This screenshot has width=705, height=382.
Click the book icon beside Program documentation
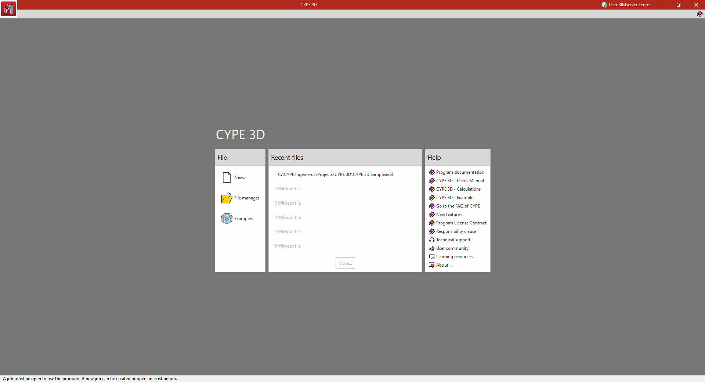[x=432, y=172]
